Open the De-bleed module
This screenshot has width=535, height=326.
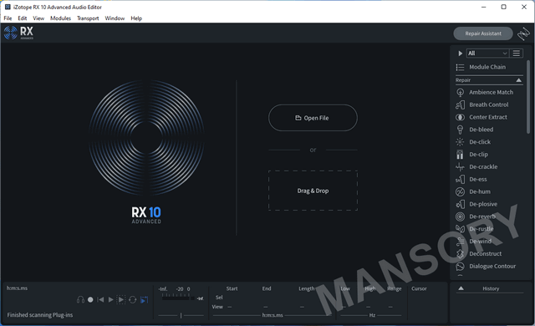[x=475, y=130]
